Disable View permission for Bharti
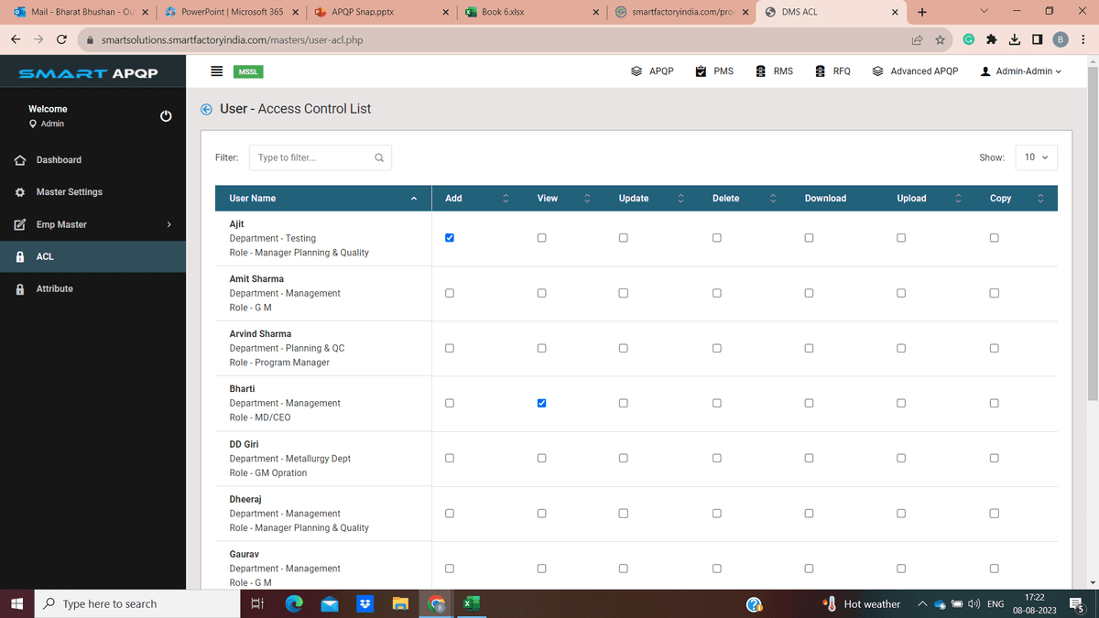The height and width of the screenshot is (618, 1099). coord(541,403)
